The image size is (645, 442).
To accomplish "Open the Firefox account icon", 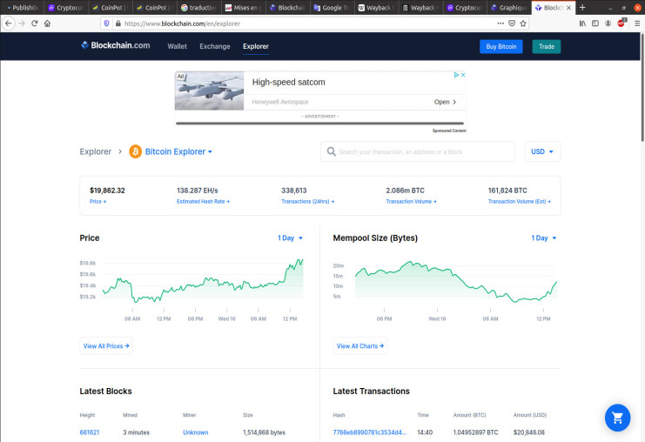I will coord(608,23).
